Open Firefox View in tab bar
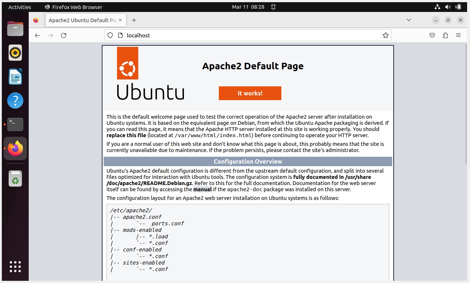The image size is (470, 283). (36, 20)
